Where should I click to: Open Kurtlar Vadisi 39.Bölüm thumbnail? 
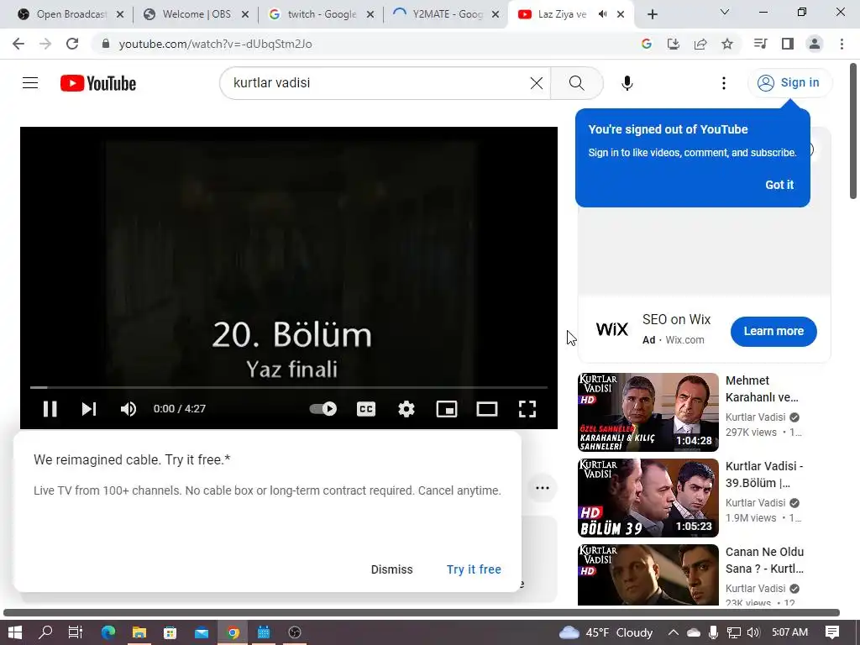[648, 497]
